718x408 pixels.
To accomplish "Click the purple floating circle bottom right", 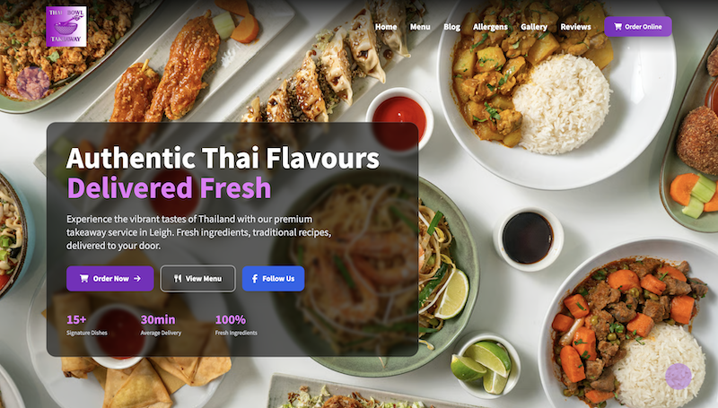I will point(679,377).
